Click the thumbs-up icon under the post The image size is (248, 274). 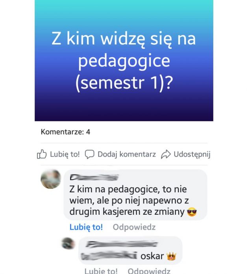click(42, 154)
